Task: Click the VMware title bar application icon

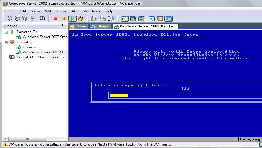Action: pyautogui.click(x=5, y=4)
